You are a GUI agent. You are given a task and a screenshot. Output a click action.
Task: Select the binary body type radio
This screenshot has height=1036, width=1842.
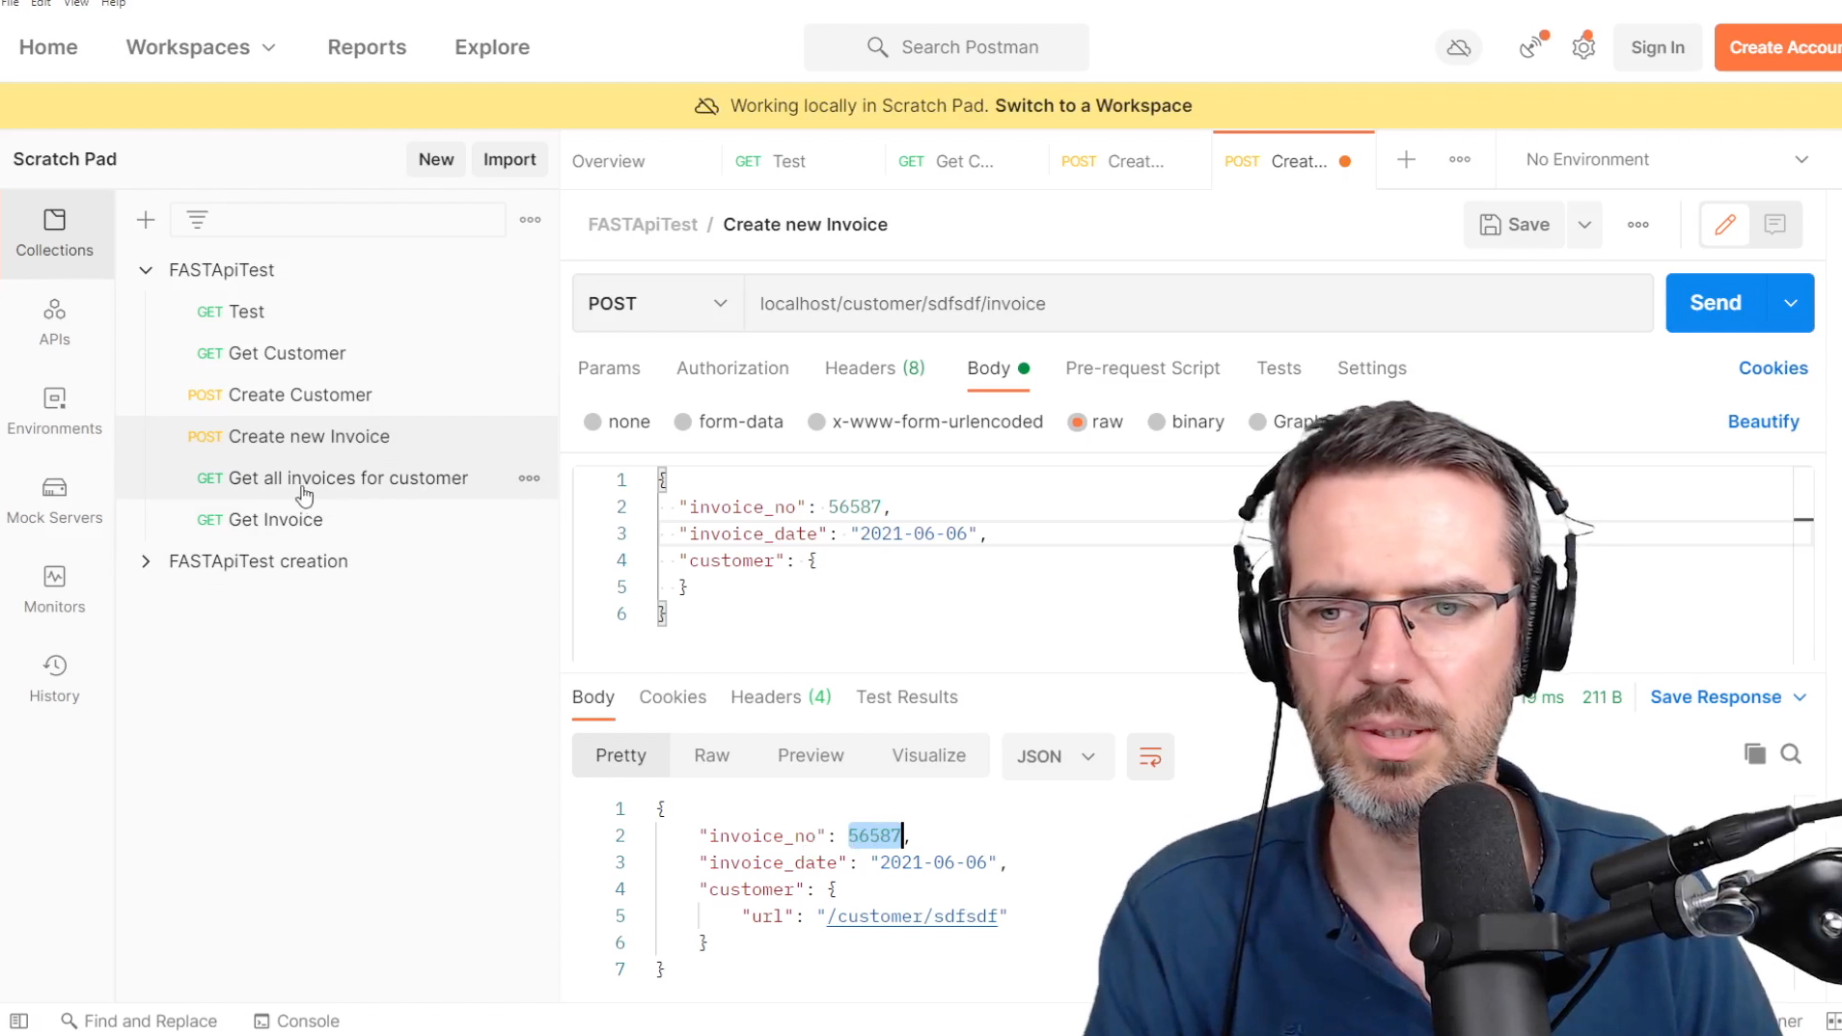pyautogui.click(x=1156, y=422)
